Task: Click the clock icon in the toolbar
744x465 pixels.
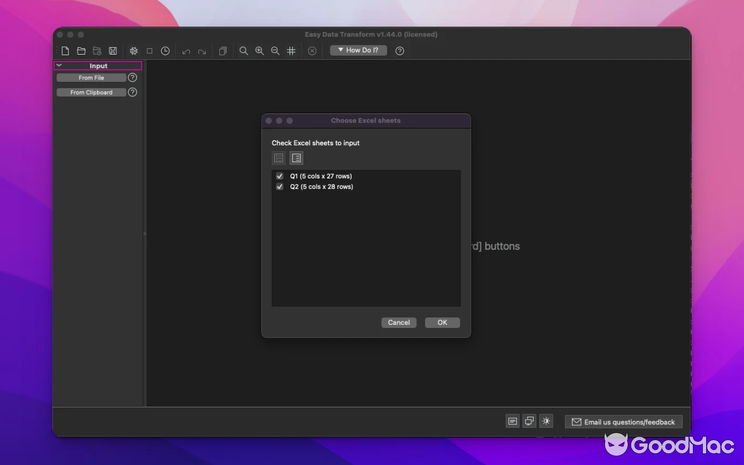Action: point(165,51)
